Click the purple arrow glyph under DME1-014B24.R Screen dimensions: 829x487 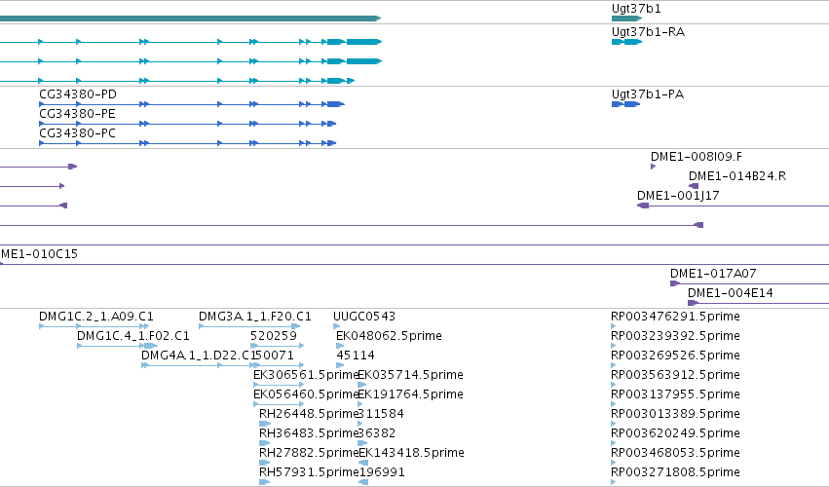(694, 186)
